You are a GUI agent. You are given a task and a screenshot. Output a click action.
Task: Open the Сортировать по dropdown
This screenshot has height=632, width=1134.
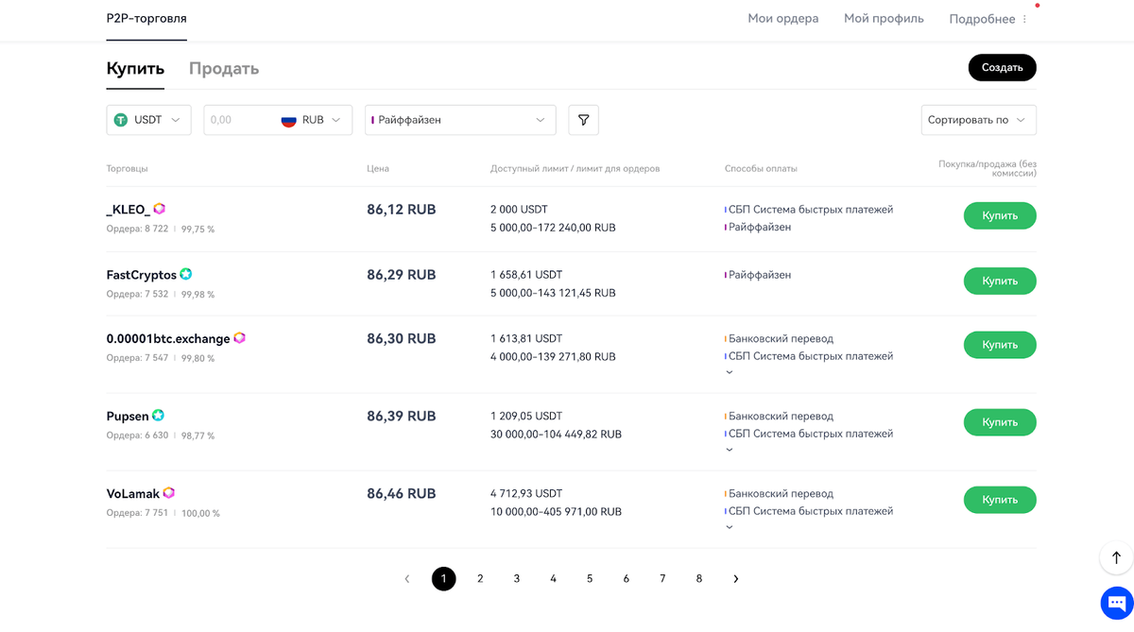click(x=978, y=120)
